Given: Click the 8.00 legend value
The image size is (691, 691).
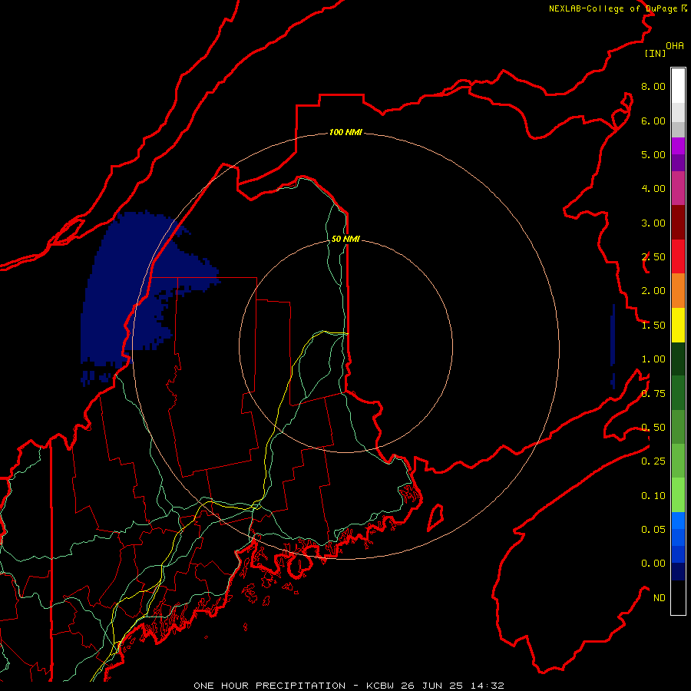Looking at the screenshot, I should [653, 86].
